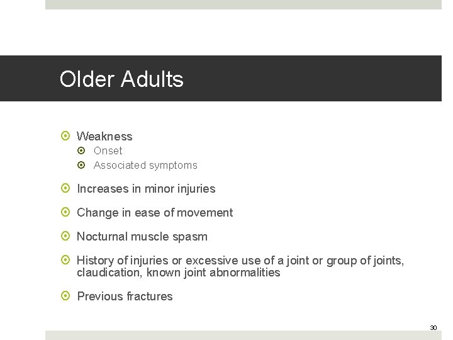Viewport: 453px width, 340px height.
Task: Click the claudication, known joint abnormalities line
Action: click(x=178, y=273)
